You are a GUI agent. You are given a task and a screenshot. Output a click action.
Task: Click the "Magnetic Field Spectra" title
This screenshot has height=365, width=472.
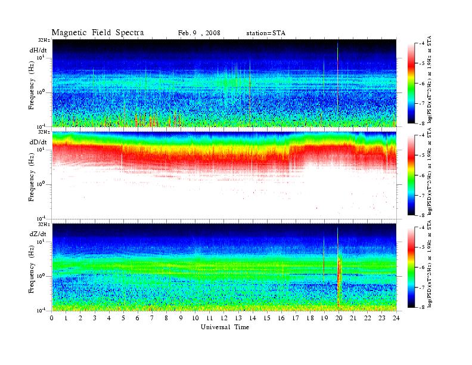98,33
